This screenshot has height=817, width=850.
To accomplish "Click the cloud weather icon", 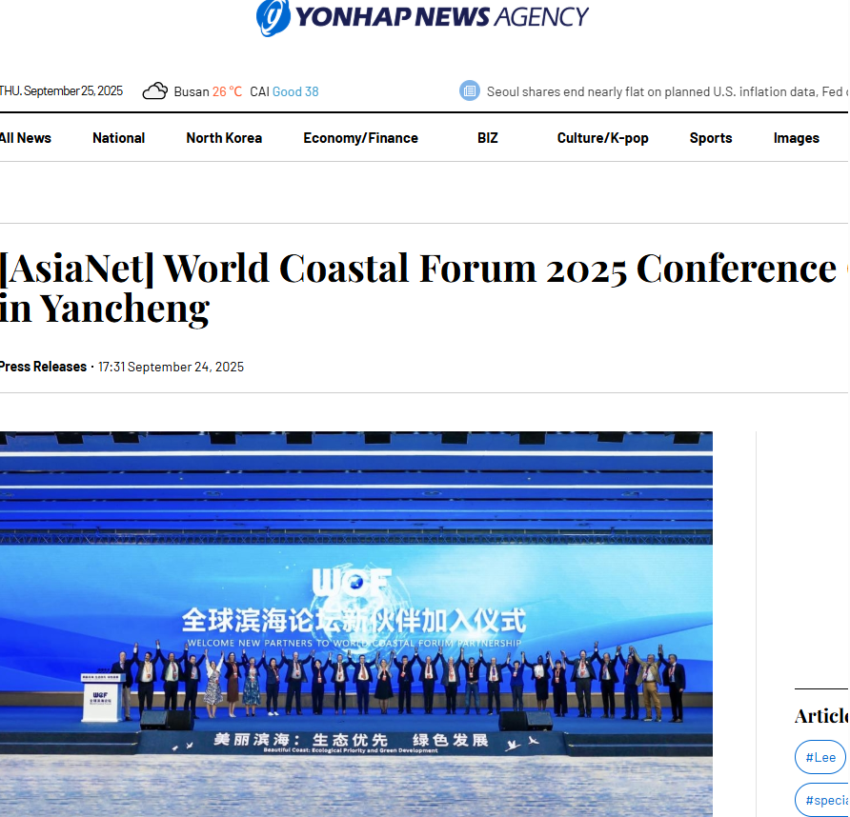I will point(154,91).
